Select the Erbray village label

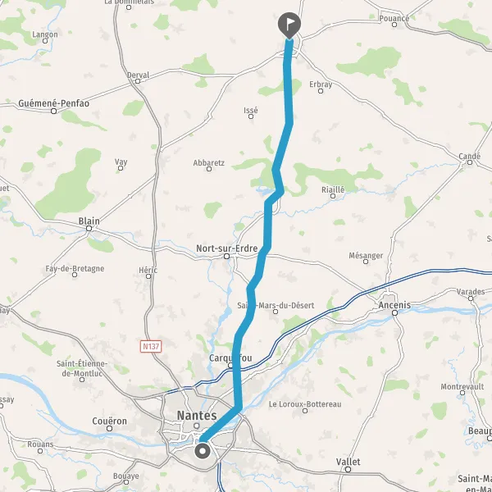(321, 84)
